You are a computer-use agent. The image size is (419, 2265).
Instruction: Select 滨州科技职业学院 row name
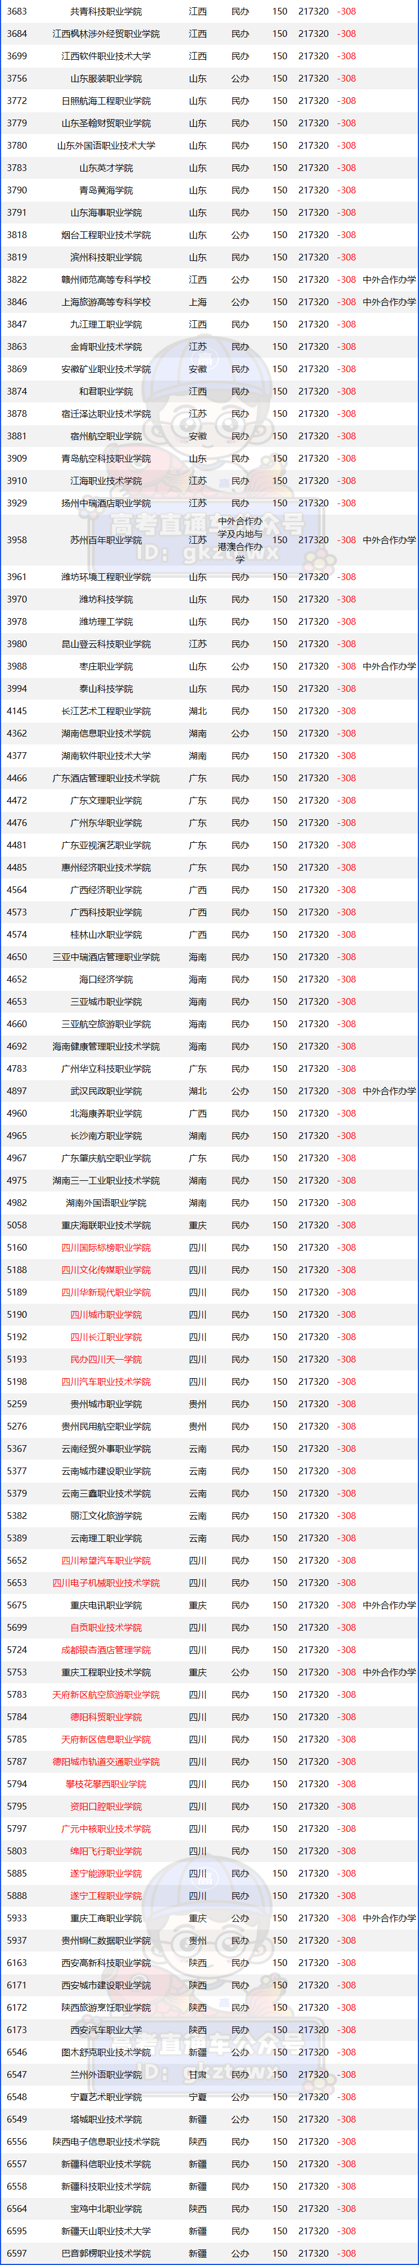coord(106,258)
